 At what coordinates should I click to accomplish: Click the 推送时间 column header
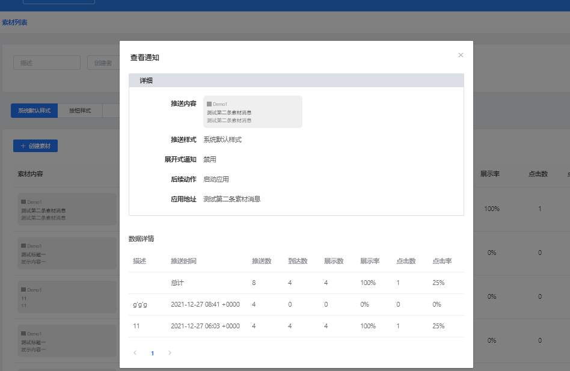pyautogui.click(x=183, y=261)
